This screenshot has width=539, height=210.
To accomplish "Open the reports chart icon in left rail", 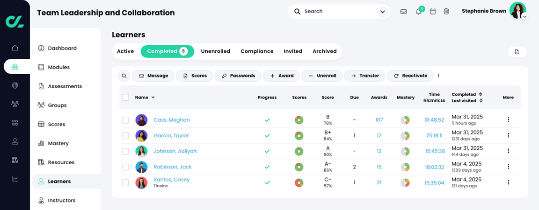I will point(15,179).
